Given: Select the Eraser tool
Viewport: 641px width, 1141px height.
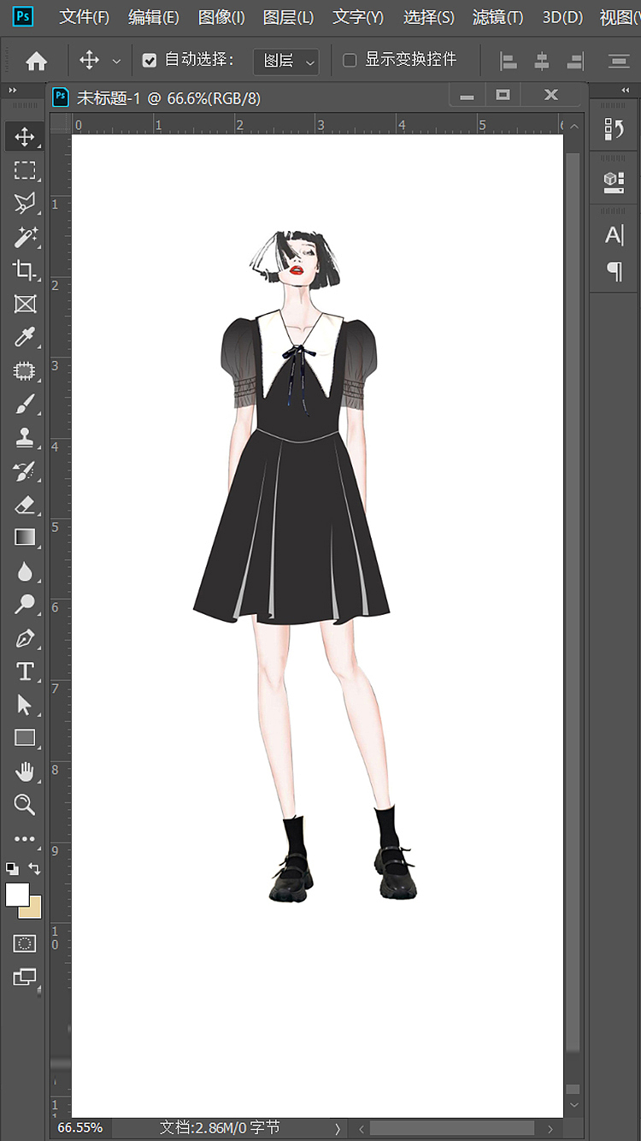Looking at the screenshot, I should tap(25, 504).
